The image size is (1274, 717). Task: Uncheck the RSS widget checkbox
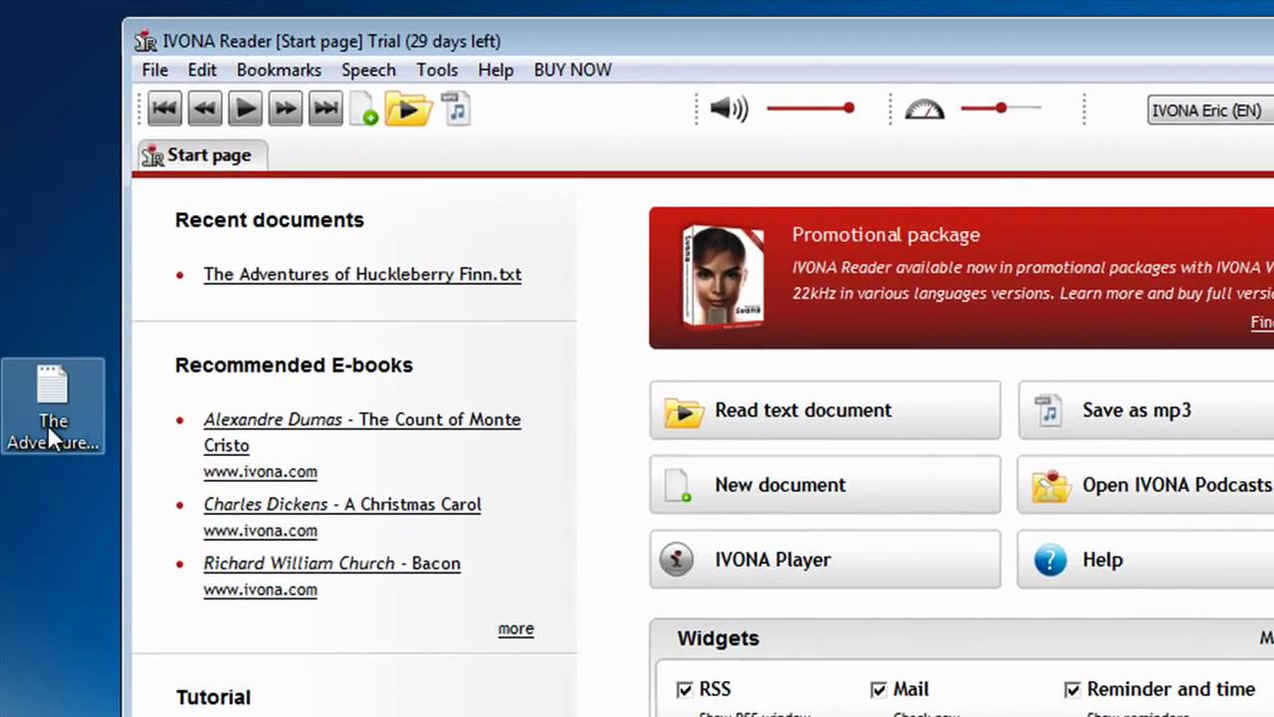tap(685, 689)
